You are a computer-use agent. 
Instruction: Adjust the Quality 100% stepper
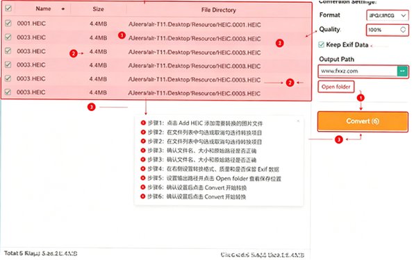403,30
